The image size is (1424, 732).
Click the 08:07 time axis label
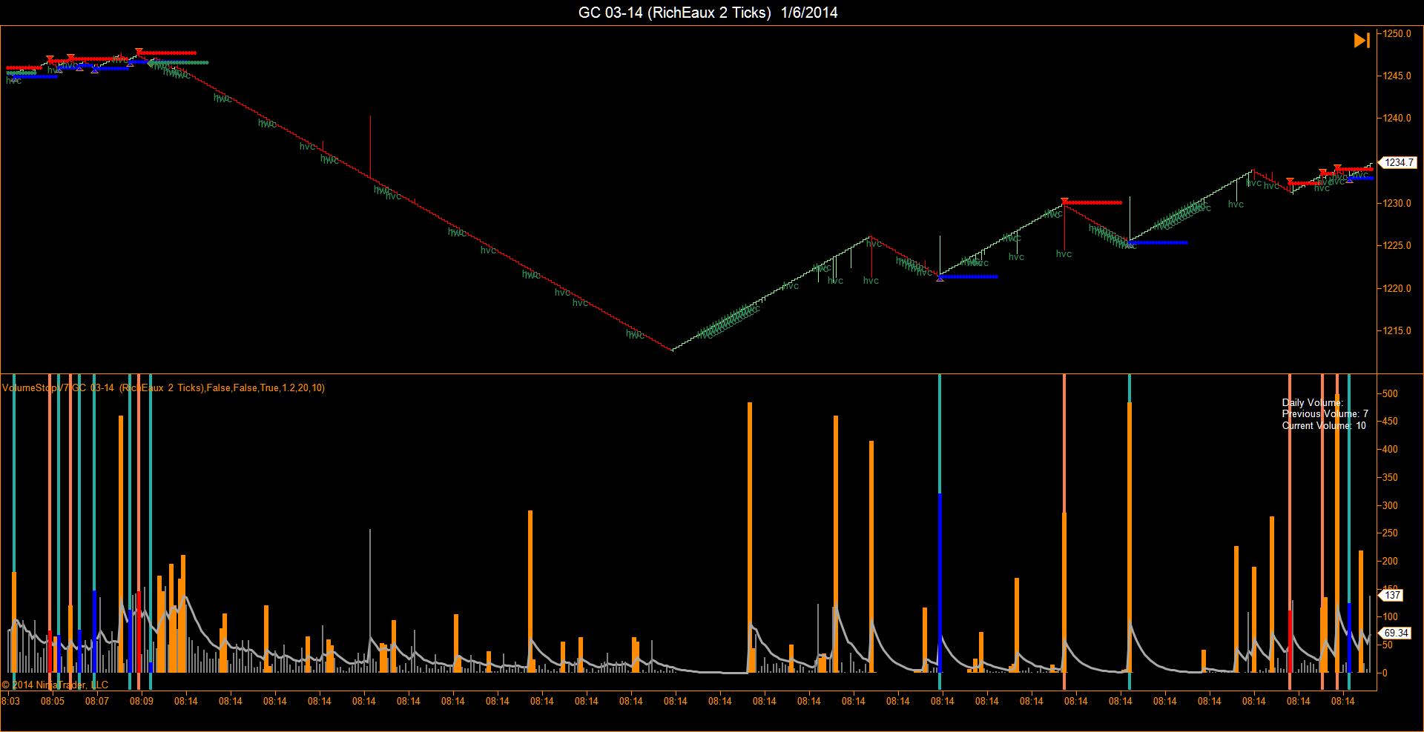click(x=96, y=701)
